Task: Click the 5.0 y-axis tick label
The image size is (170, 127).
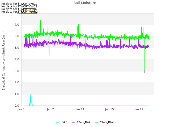Action: coord(17,48)
